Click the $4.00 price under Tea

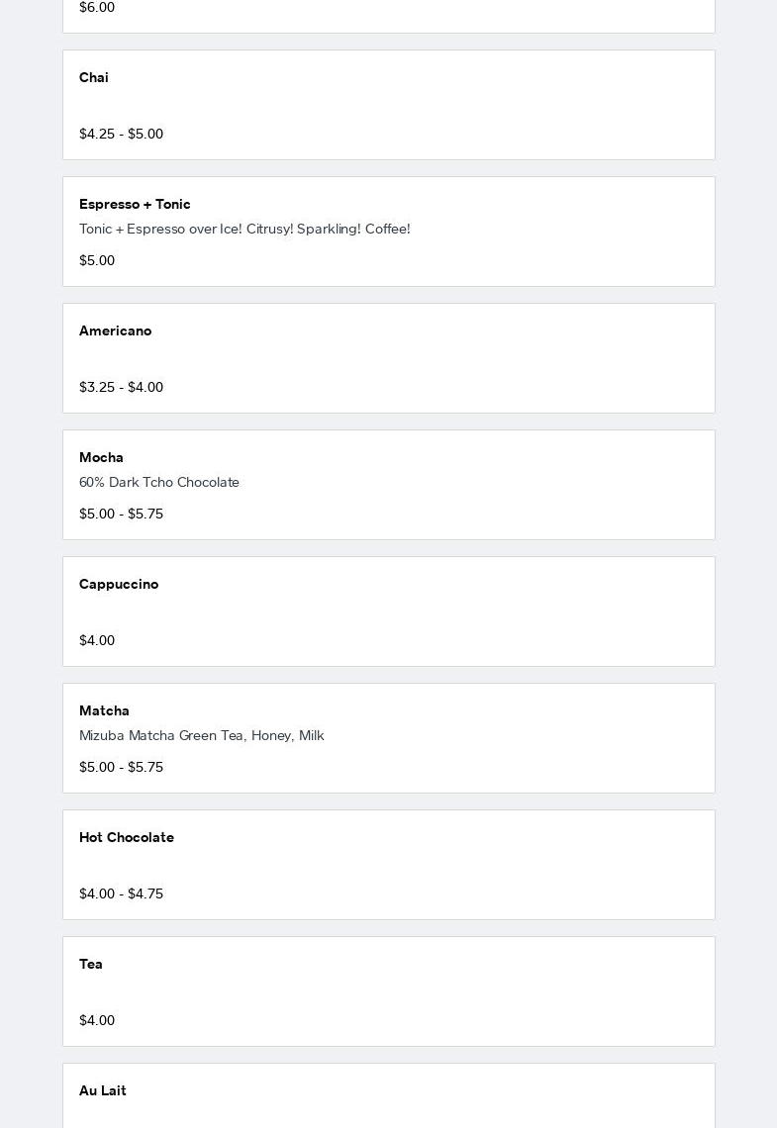pos(97,1020)
